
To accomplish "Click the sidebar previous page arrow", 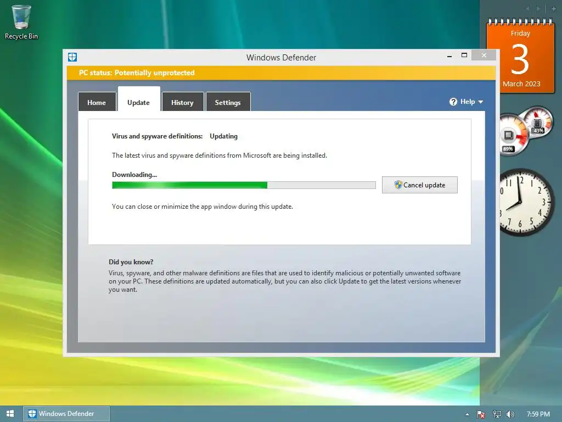I will pyautogui.click(x=527, y=9).
